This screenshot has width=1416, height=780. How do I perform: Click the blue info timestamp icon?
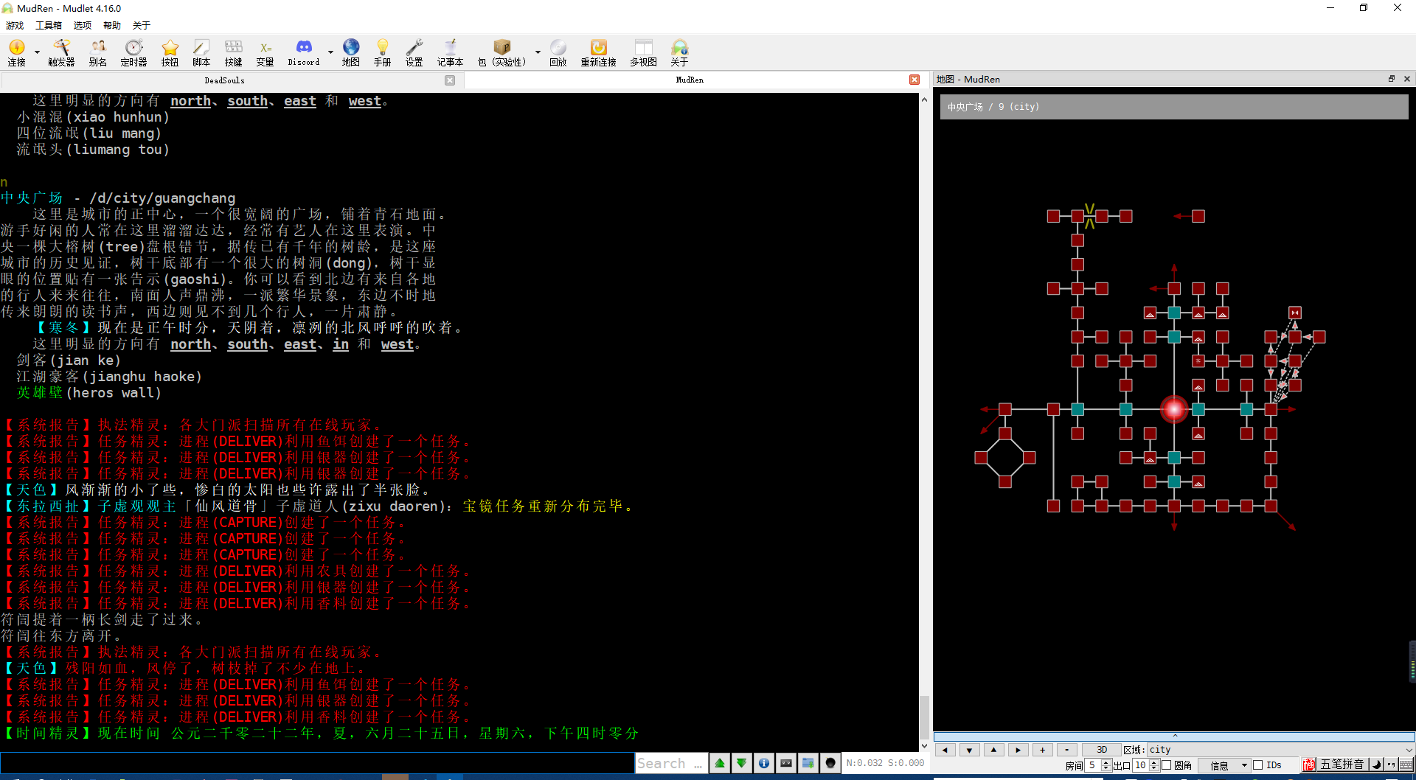[764, 763]
